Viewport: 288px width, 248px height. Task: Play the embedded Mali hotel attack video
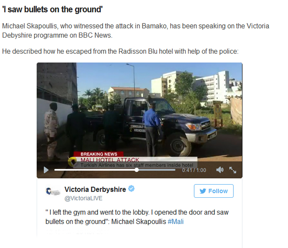46,170
